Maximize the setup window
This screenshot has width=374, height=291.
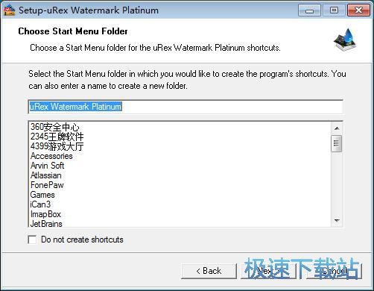click(334, 10)
